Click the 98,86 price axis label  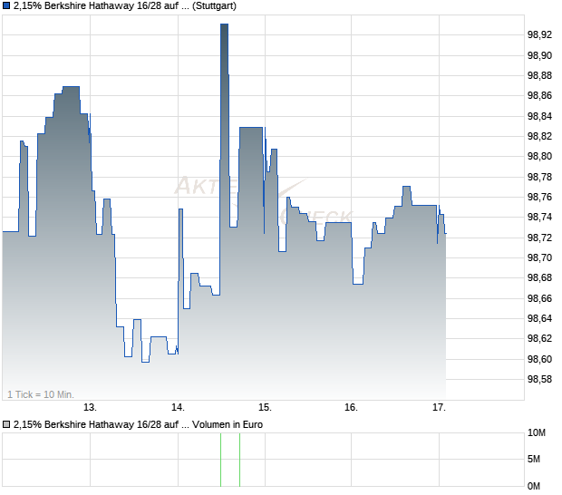coord(539,95)
